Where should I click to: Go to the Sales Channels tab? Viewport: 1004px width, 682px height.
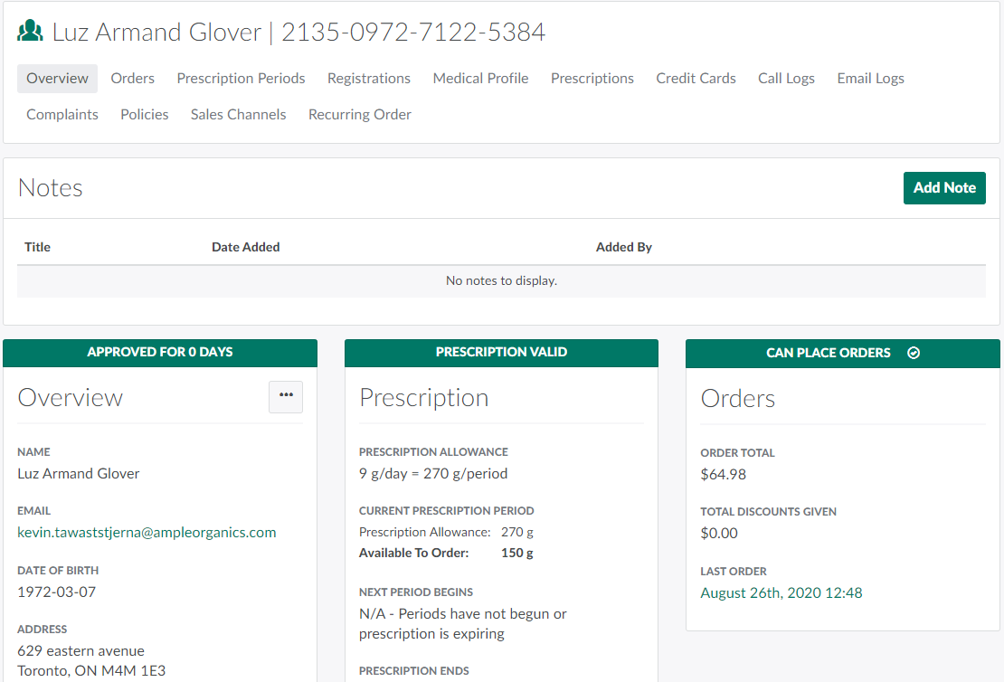238,115
